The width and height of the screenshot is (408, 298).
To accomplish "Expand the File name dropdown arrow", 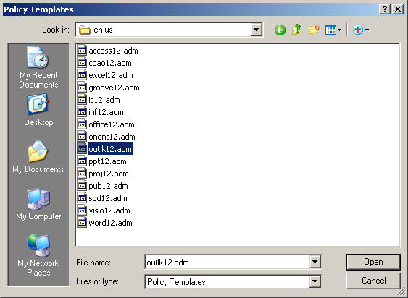I will pyautogui.click(x=315, y=262).
